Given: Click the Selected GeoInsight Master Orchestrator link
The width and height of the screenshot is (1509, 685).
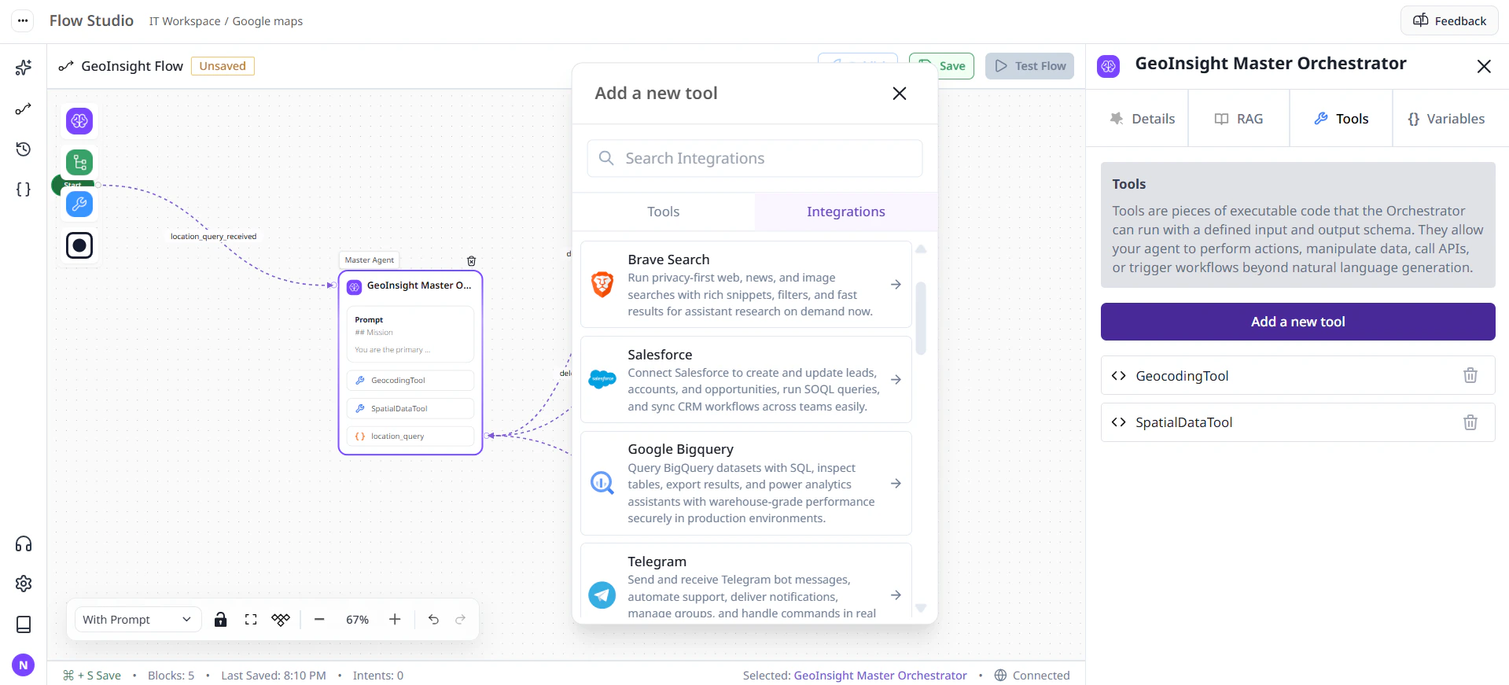Looking at the screenshot, I should (880, 676).
